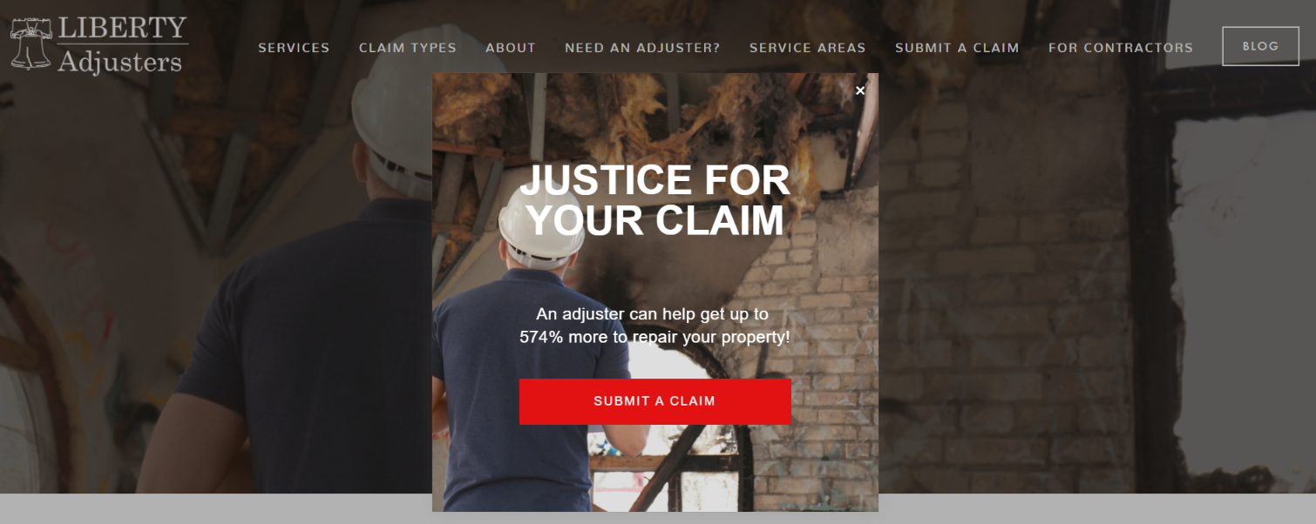Viewport: 1316px width, 524px height.
Task: Open the For Contractors nav item
Action: (x=1121, y=48)
